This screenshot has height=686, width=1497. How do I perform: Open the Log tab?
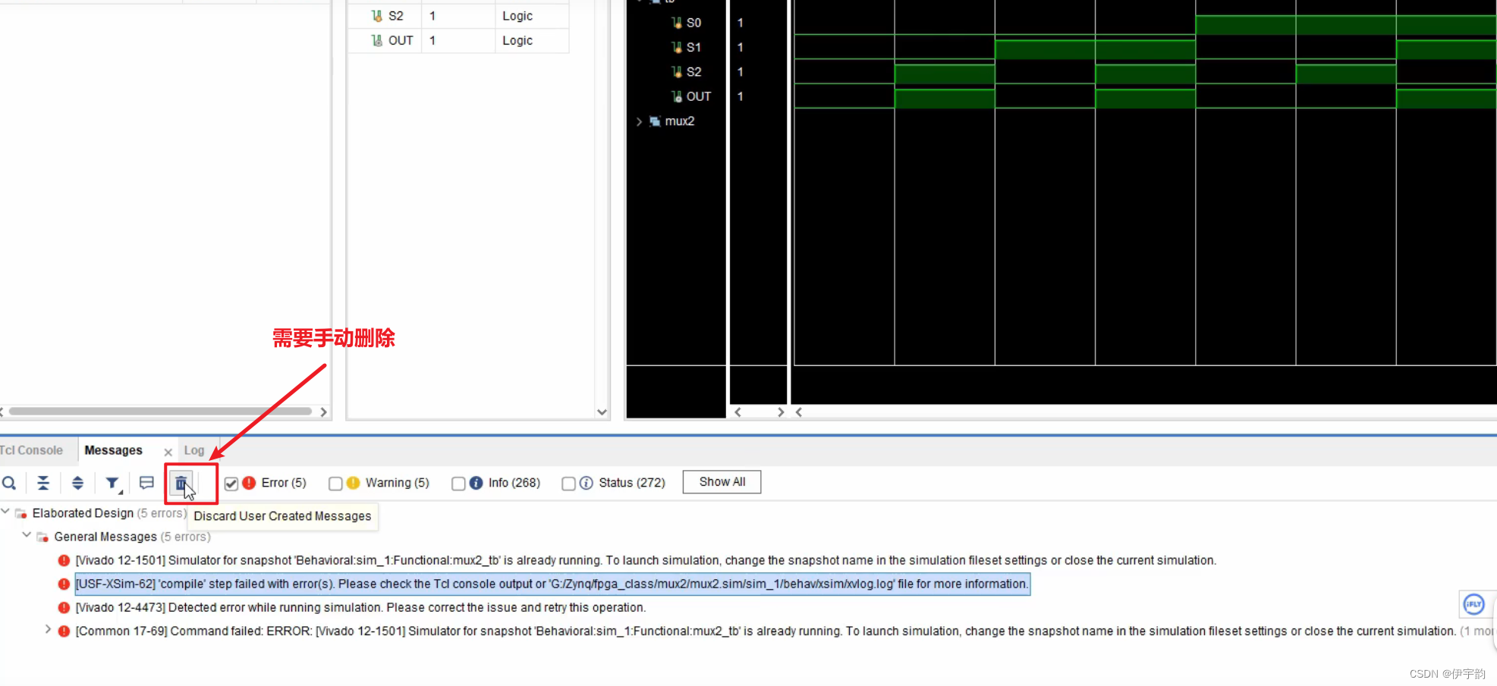(x=194, y=450)
